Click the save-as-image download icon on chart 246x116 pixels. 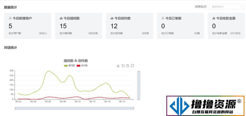coord(118,66)
